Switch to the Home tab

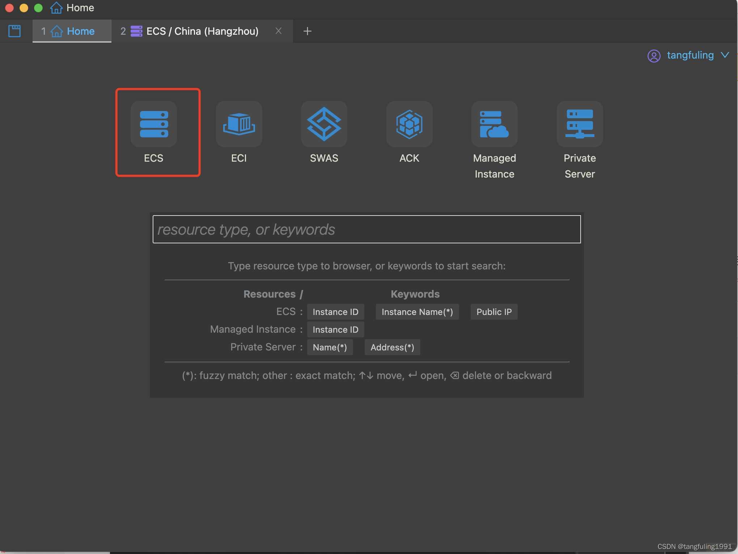point(72,31)
